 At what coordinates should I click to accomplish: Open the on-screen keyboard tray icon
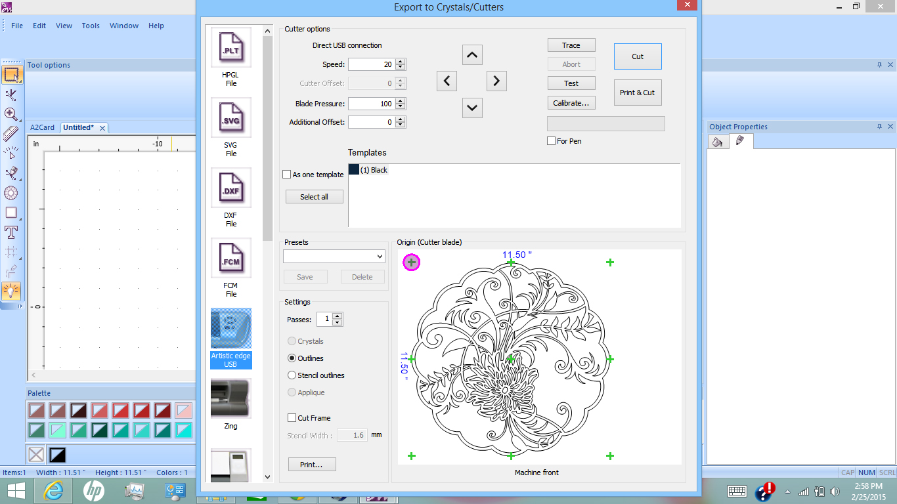pyautogui.click(x=737, y=492)
